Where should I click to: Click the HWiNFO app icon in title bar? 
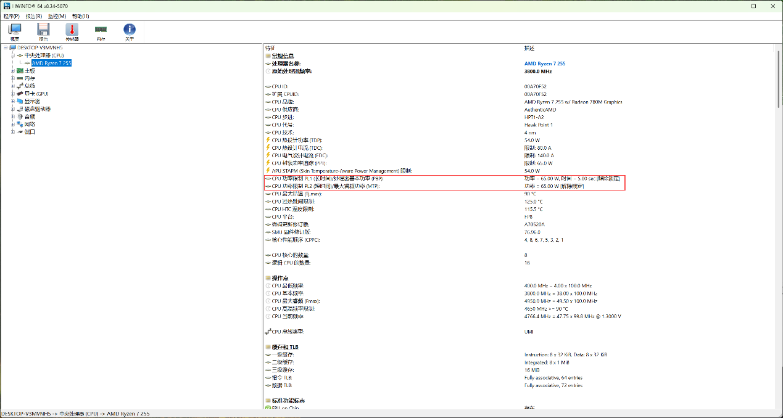[x=6, y=6]
